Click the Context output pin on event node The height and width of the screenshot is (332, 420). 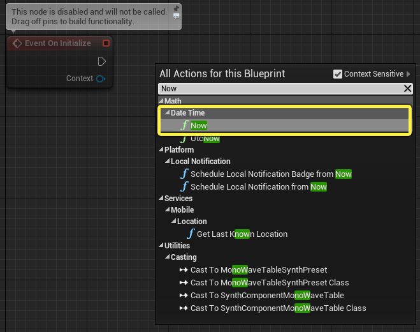point(101,79)
